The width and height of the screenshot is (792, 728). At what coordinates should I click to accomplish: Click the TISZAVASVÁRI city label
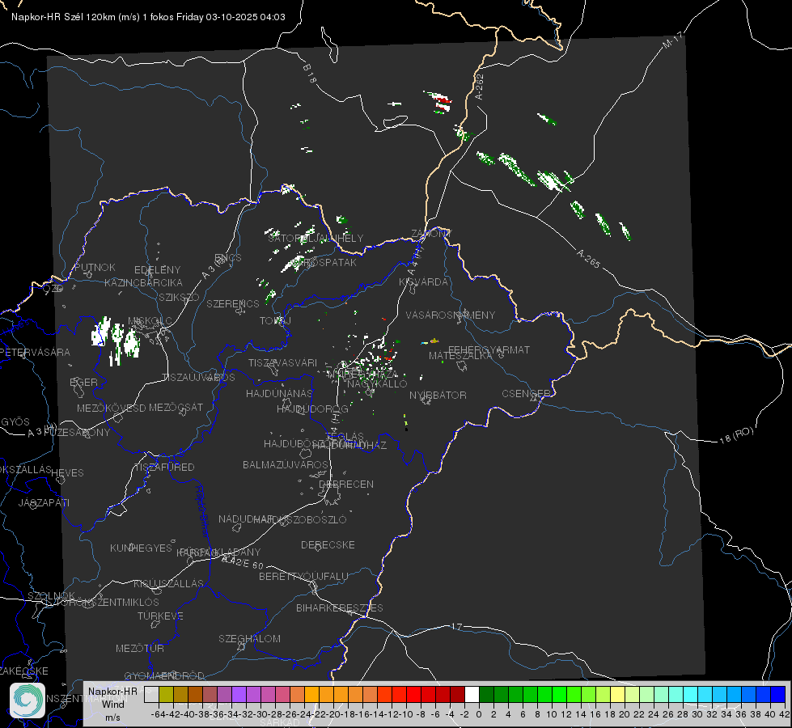[x=282, y=362]
